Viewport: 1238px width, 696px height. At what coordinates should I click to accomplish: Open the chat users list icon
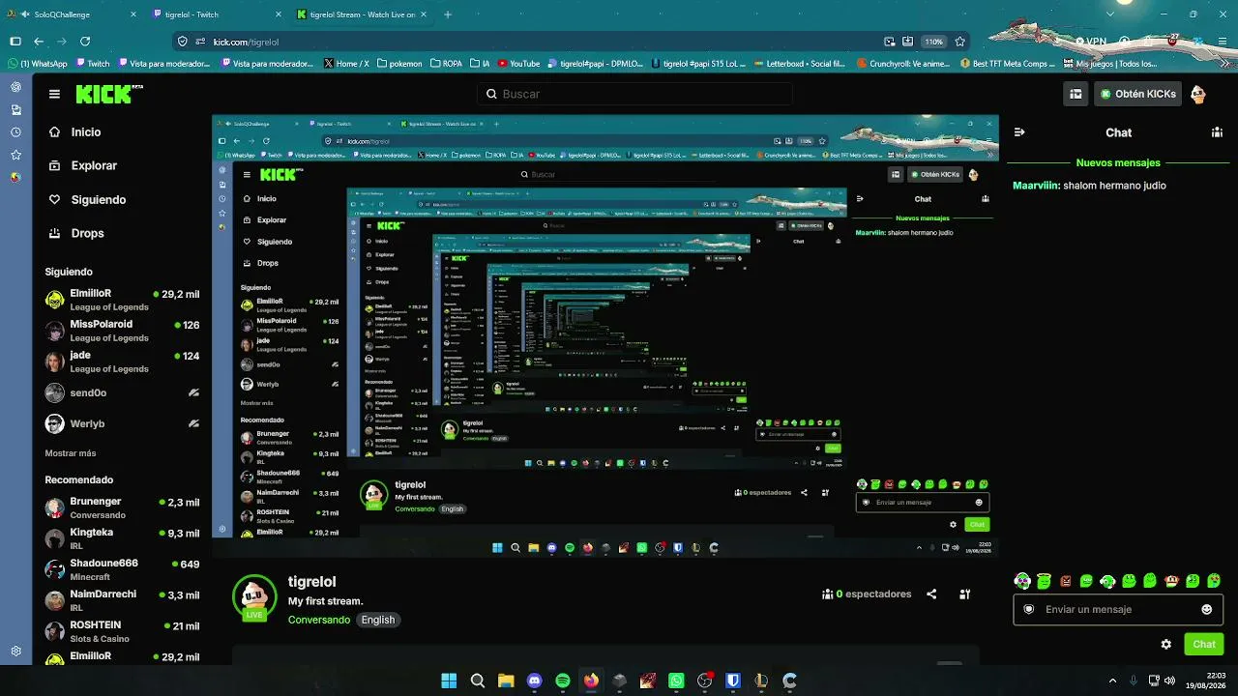coord(1217,132)
